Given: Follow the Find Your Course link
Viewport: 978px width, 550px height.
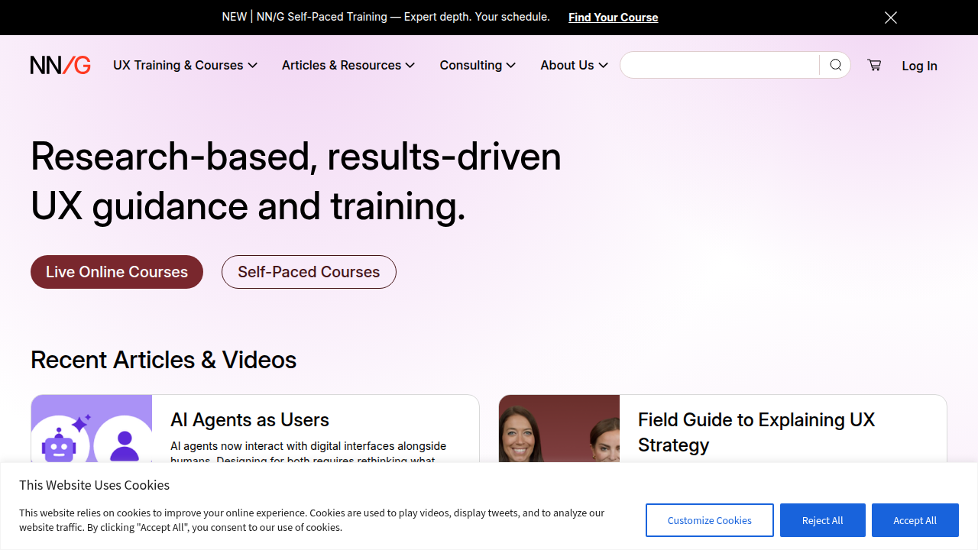Looking at the screenshot, I should [x=613, y=17].
